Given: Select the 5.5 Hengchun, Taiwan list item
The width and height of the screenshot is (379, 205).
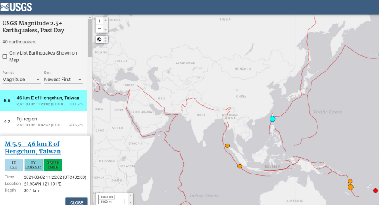Looking at the screenshot, I should tap(43, 101).
